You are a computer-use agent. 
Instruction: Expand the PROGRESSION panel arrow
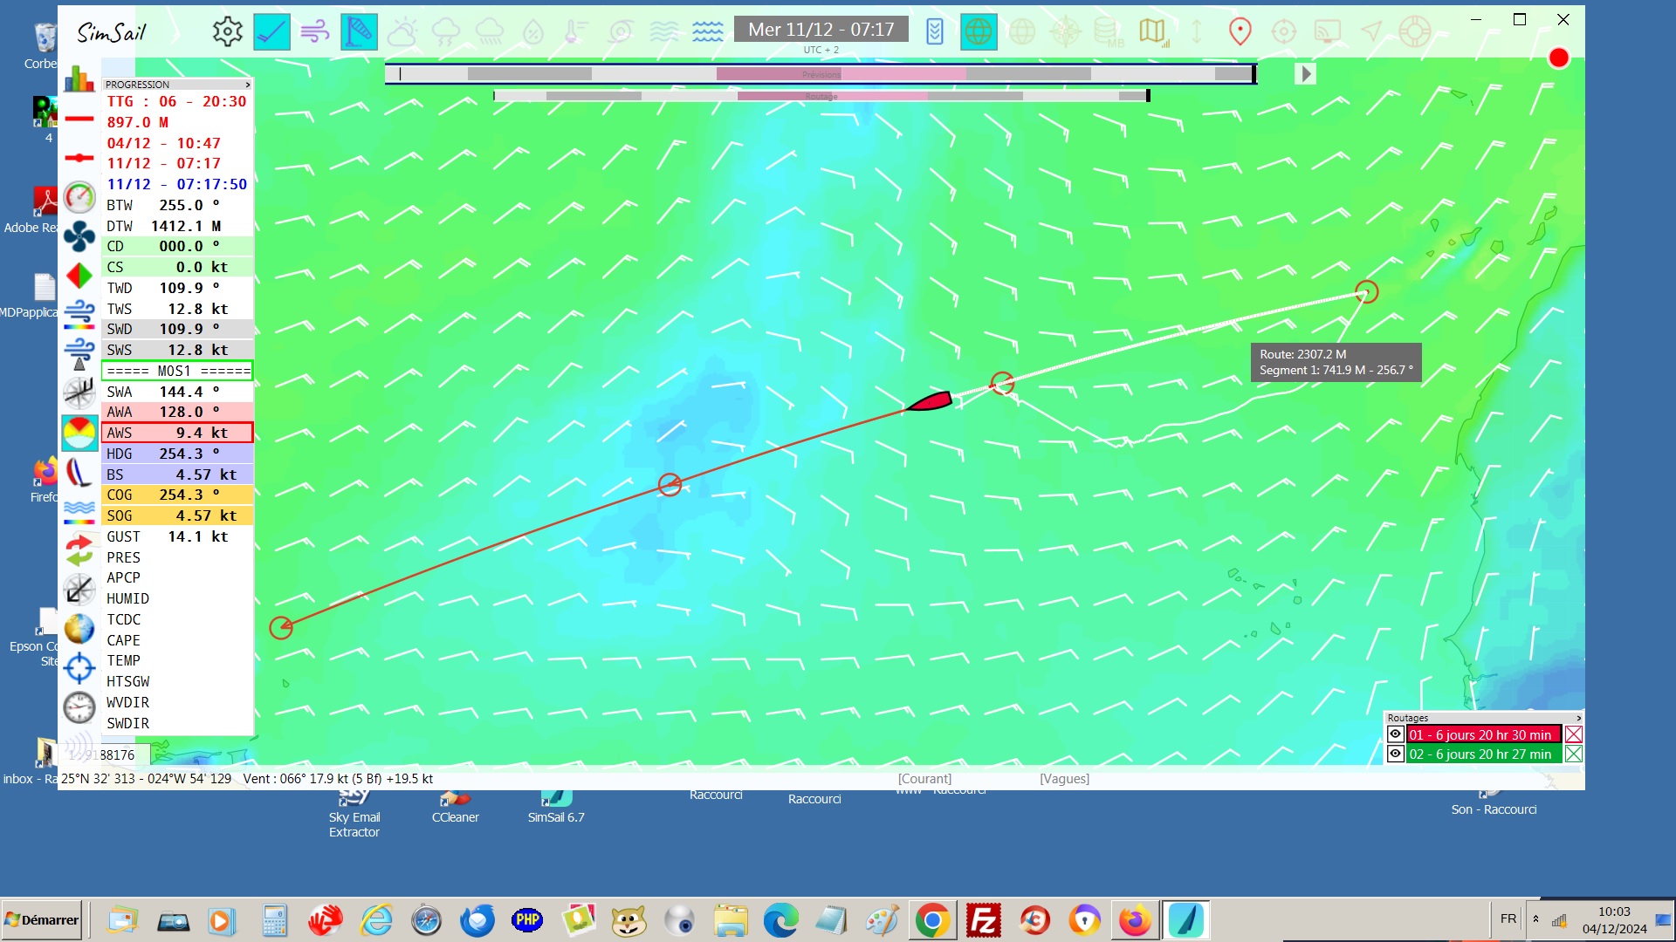pyautogui.click(x=248, y=85)
